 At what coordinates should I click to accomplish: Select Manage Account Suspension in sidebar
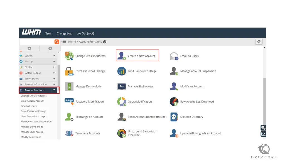(x=36, y=121)
